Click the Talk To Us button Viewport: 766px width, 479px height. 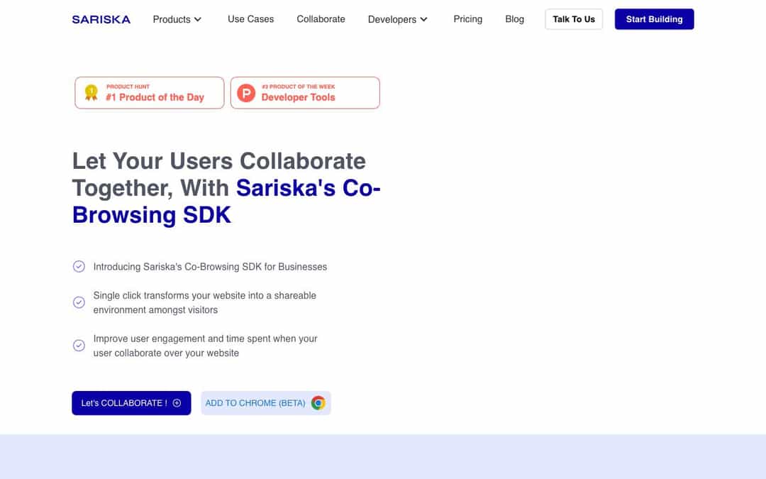pos(574,19)
